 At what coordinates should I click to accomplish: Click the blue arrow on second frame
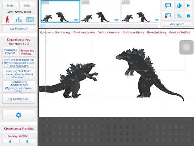(116, 20)
